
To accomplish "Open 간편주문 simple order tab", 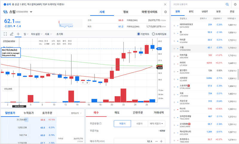I will (x=138, y=113).
